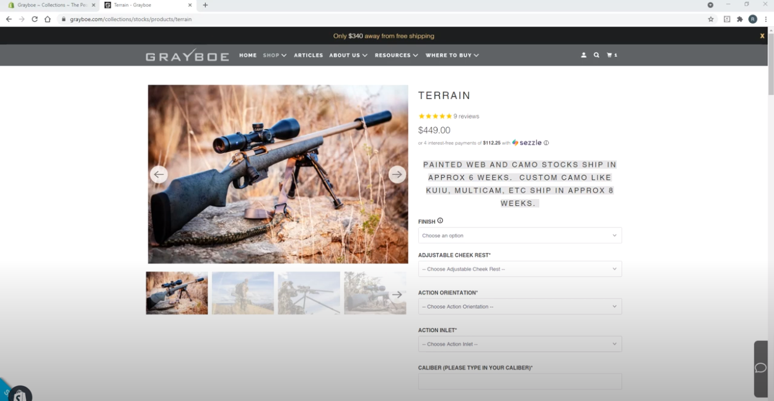This screenshot has height=401, width=774.
Task: Click the five-star rating display
Action: [435, 116]
